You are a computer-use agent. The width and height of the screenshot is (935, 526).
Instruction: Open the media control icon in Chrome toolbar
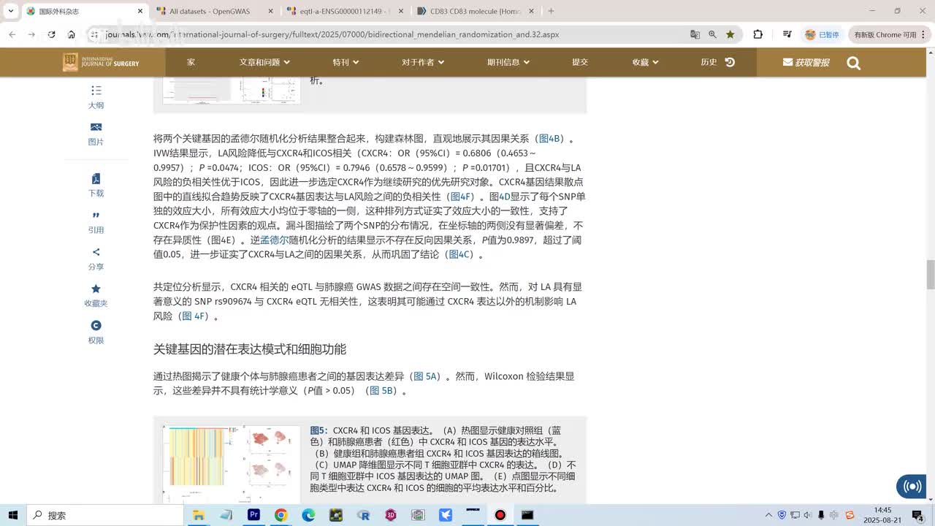[787, 34]
